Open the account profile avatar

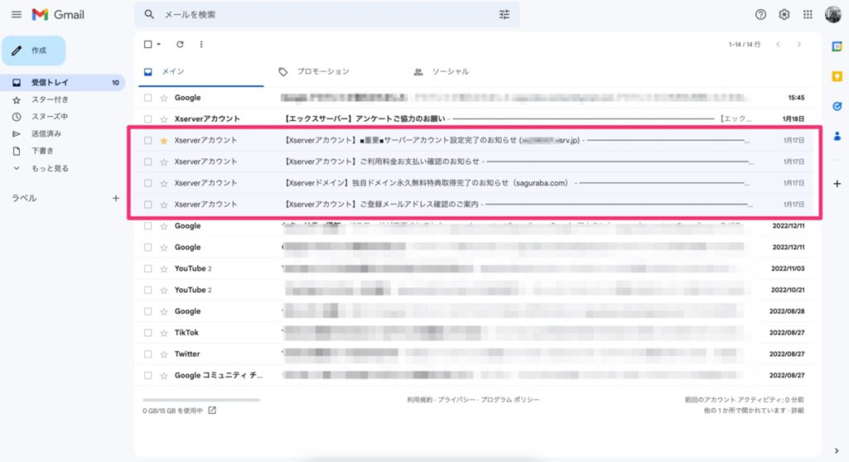[832, 15]
